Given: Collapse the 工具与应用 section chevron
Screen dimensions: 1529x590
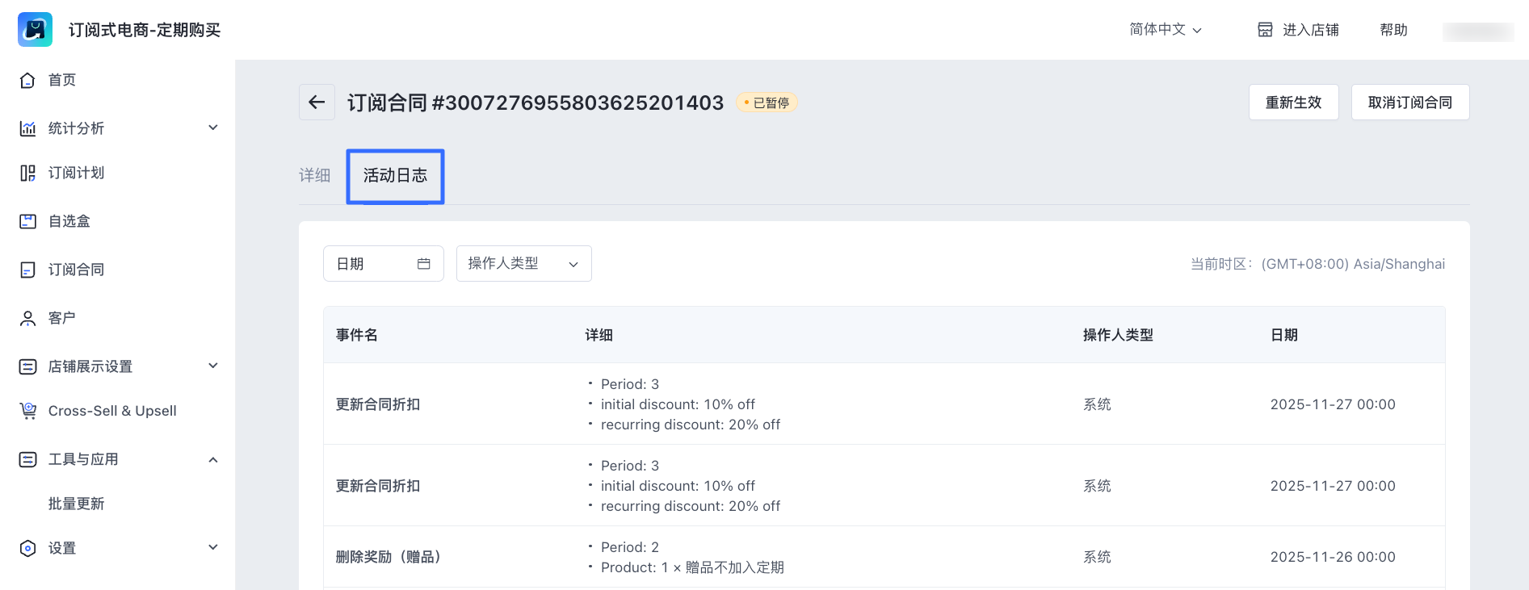Looking at the screenshot, I should (213, 459).
